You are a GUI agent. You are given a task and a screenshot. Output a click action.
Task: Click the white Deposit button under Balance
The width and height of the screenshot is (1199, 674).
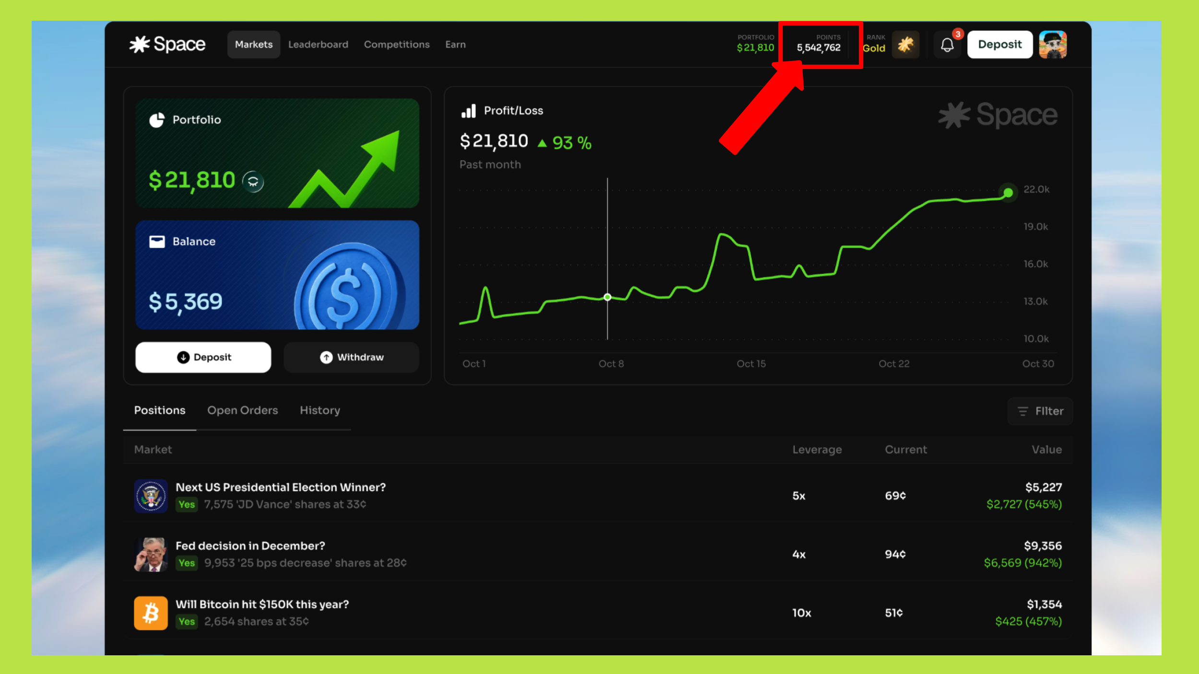(x=203, y=357)
